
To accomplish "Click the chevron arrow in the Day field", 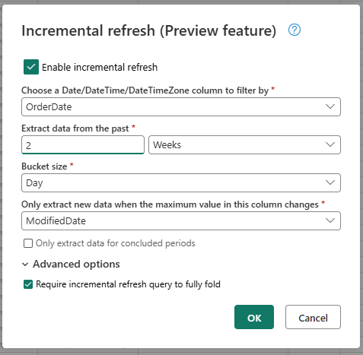I will coord(330,182).
